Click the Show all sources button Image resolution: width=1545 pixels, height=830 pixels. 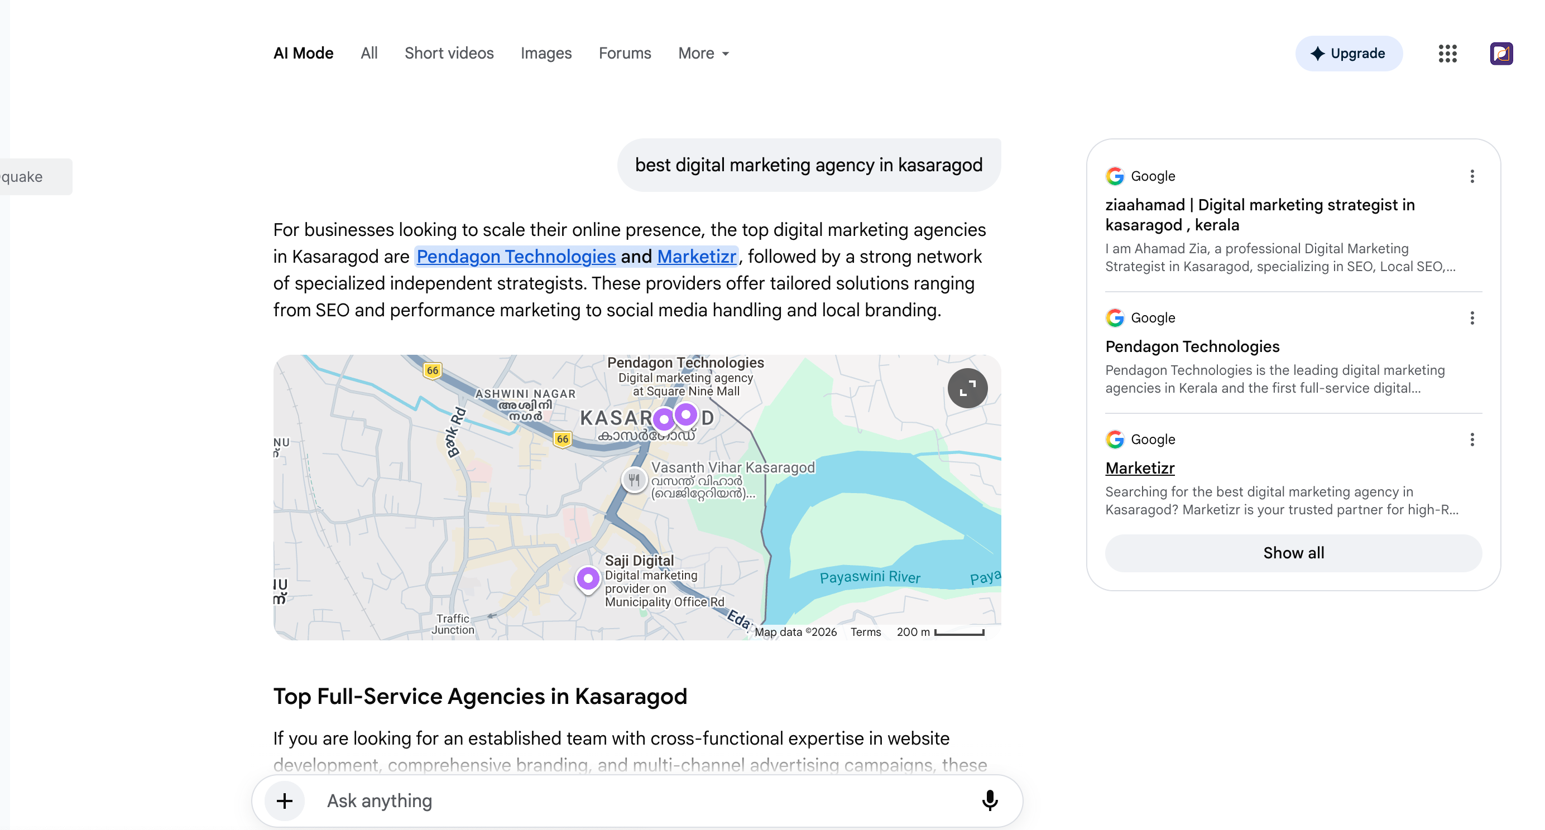(1293, 553)
